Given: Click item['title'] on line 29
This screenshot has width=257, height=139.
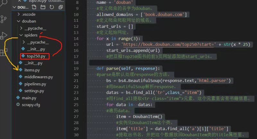Looking at the screenshot, I should pyautogui.click(x=132, y=129).
